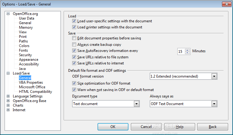This screenshot has height=135, width=233.
Task: Confirm settings with the OK button
Action: (x=113, y=127)
